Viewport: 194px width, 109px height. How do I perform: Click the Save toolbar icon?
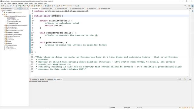[x=5, y=6]
